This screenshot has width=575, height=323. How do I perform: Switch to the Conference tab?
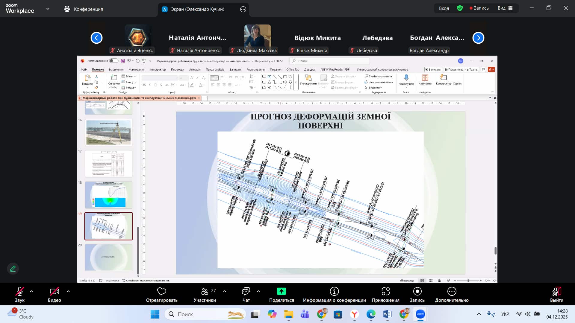[x=84, y=9]
